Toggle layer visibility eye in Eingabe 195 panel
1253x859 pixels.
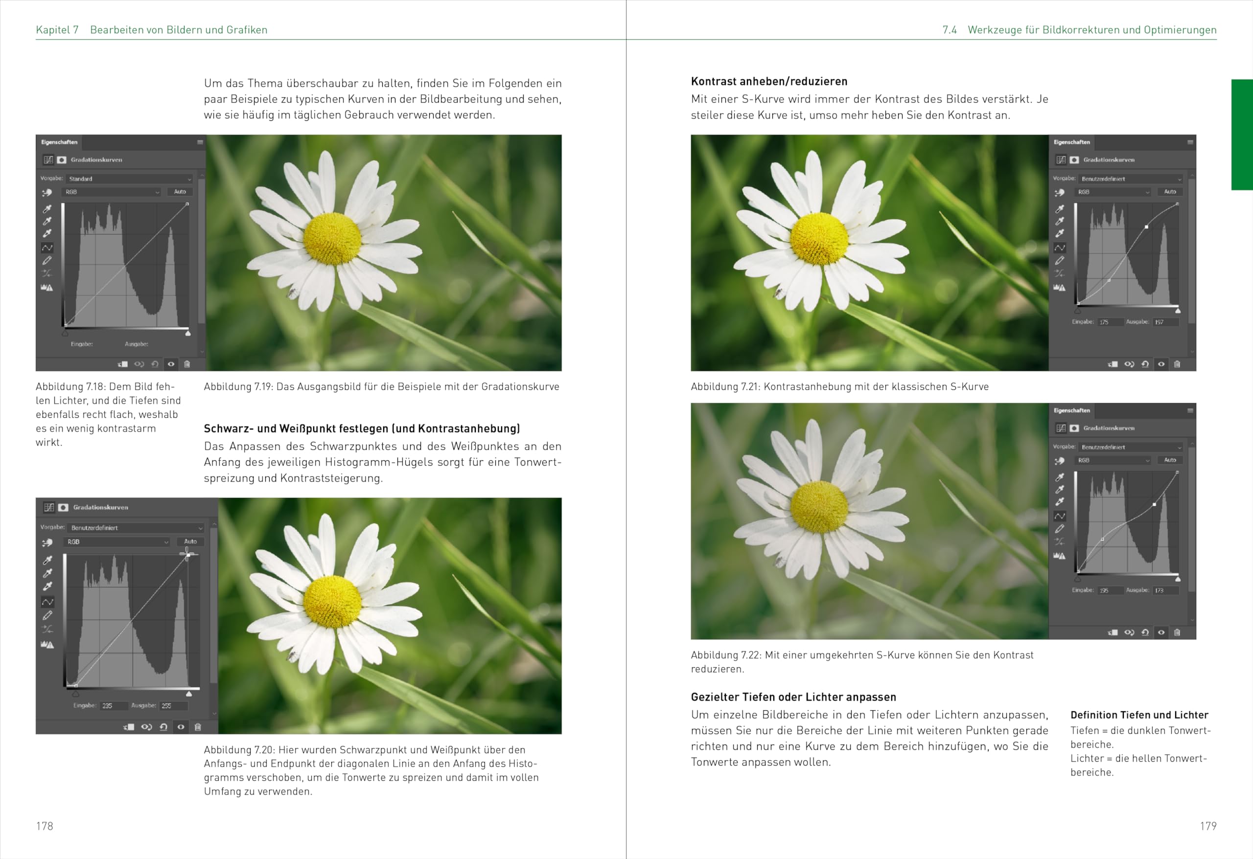(1161, 632)
